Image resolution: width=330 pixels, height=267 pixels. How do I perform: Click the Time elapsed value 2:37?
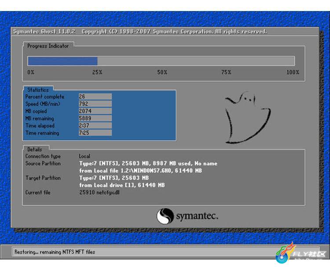(x=95, y=126)
